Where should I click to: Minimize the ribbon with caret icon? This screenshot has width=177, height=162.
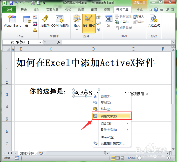tap(151, 10)
